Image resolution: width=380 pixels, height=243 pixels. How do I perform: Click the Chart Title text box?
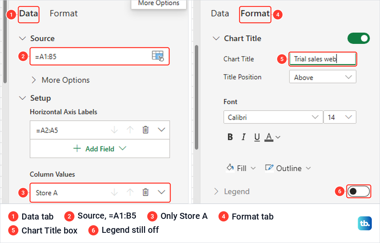323,59
